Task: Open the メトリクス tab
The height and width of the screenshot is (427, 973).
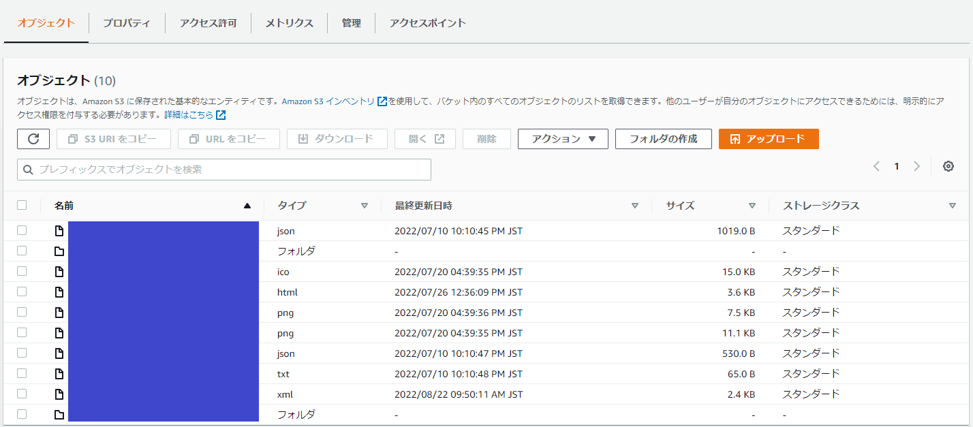Action: pyautogui.click(x=289, y=22)
